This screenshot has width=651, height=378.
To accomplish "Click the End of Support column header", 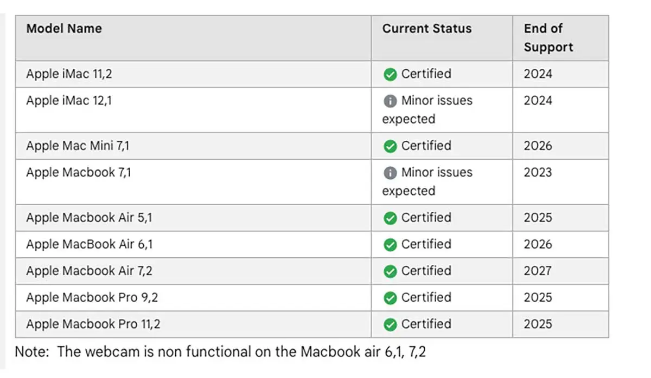I will click(548, 38).
